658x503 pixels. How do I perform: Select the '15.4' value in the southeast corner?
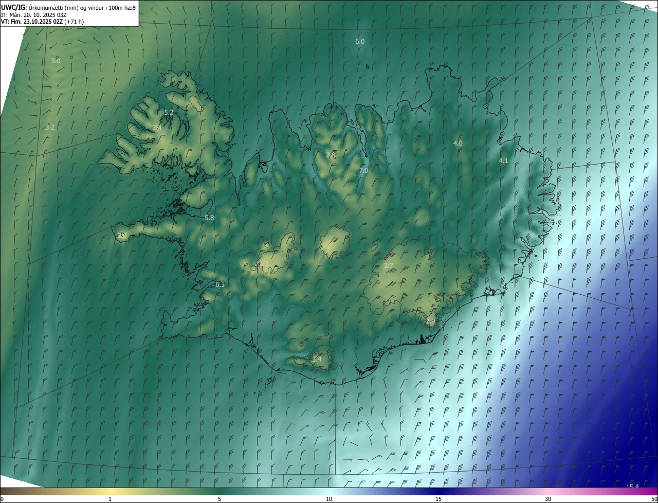pos(632,487)
